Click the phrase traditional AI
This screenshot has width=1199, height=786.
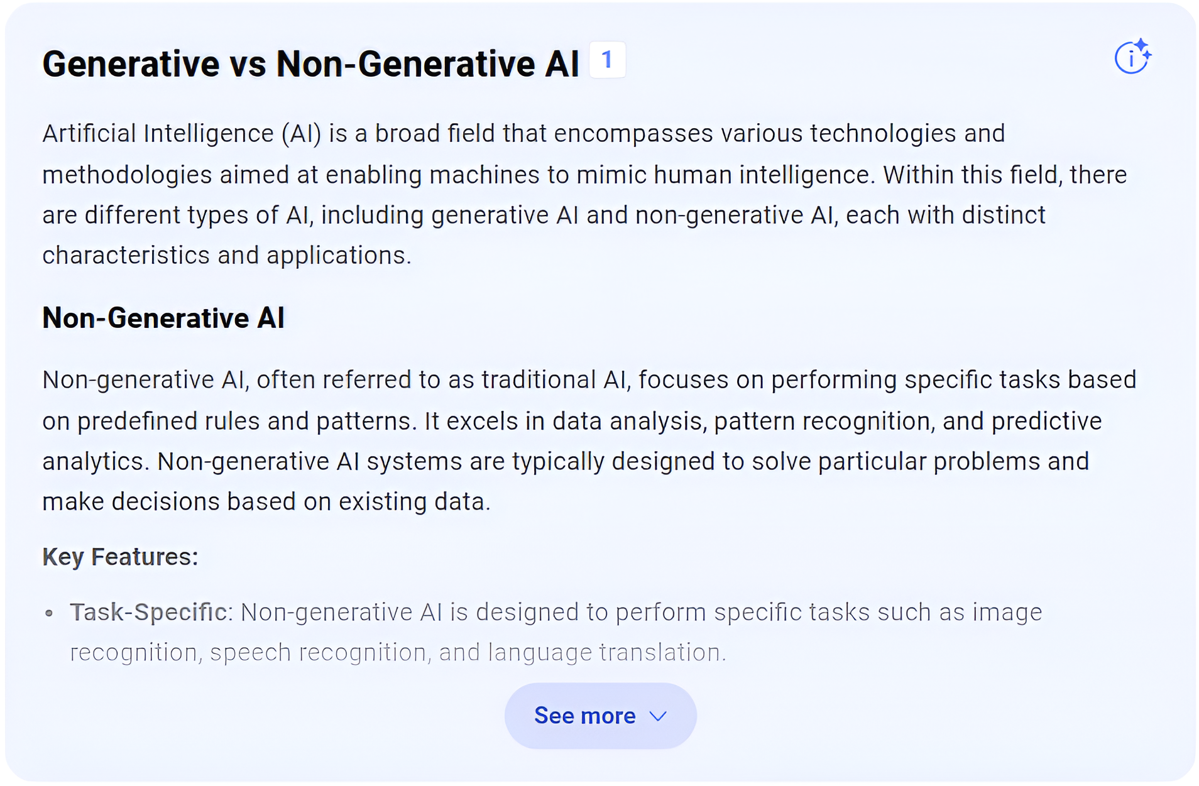tap(555, 380)
